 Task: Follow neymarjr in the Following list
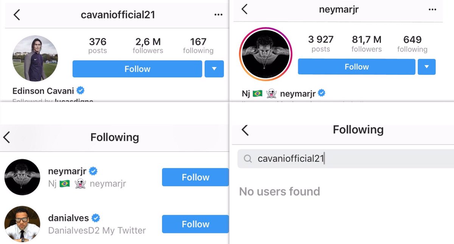tap(195, 177)
